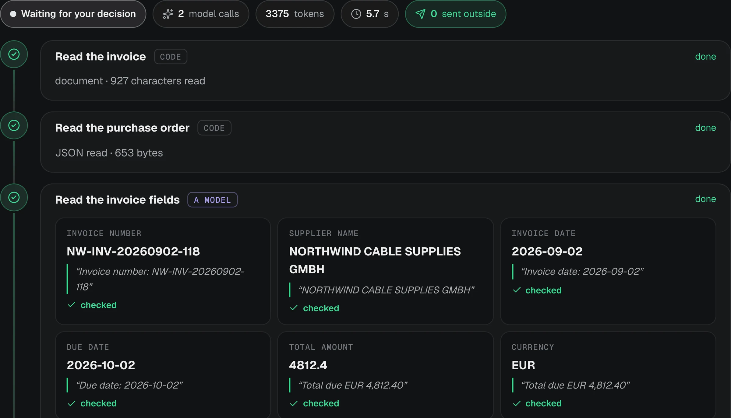Image resolution: width=731 pixels, height=418 pixels.
Task: Click the checkmark under Invoice date field
Action: [x=517, y=290]
